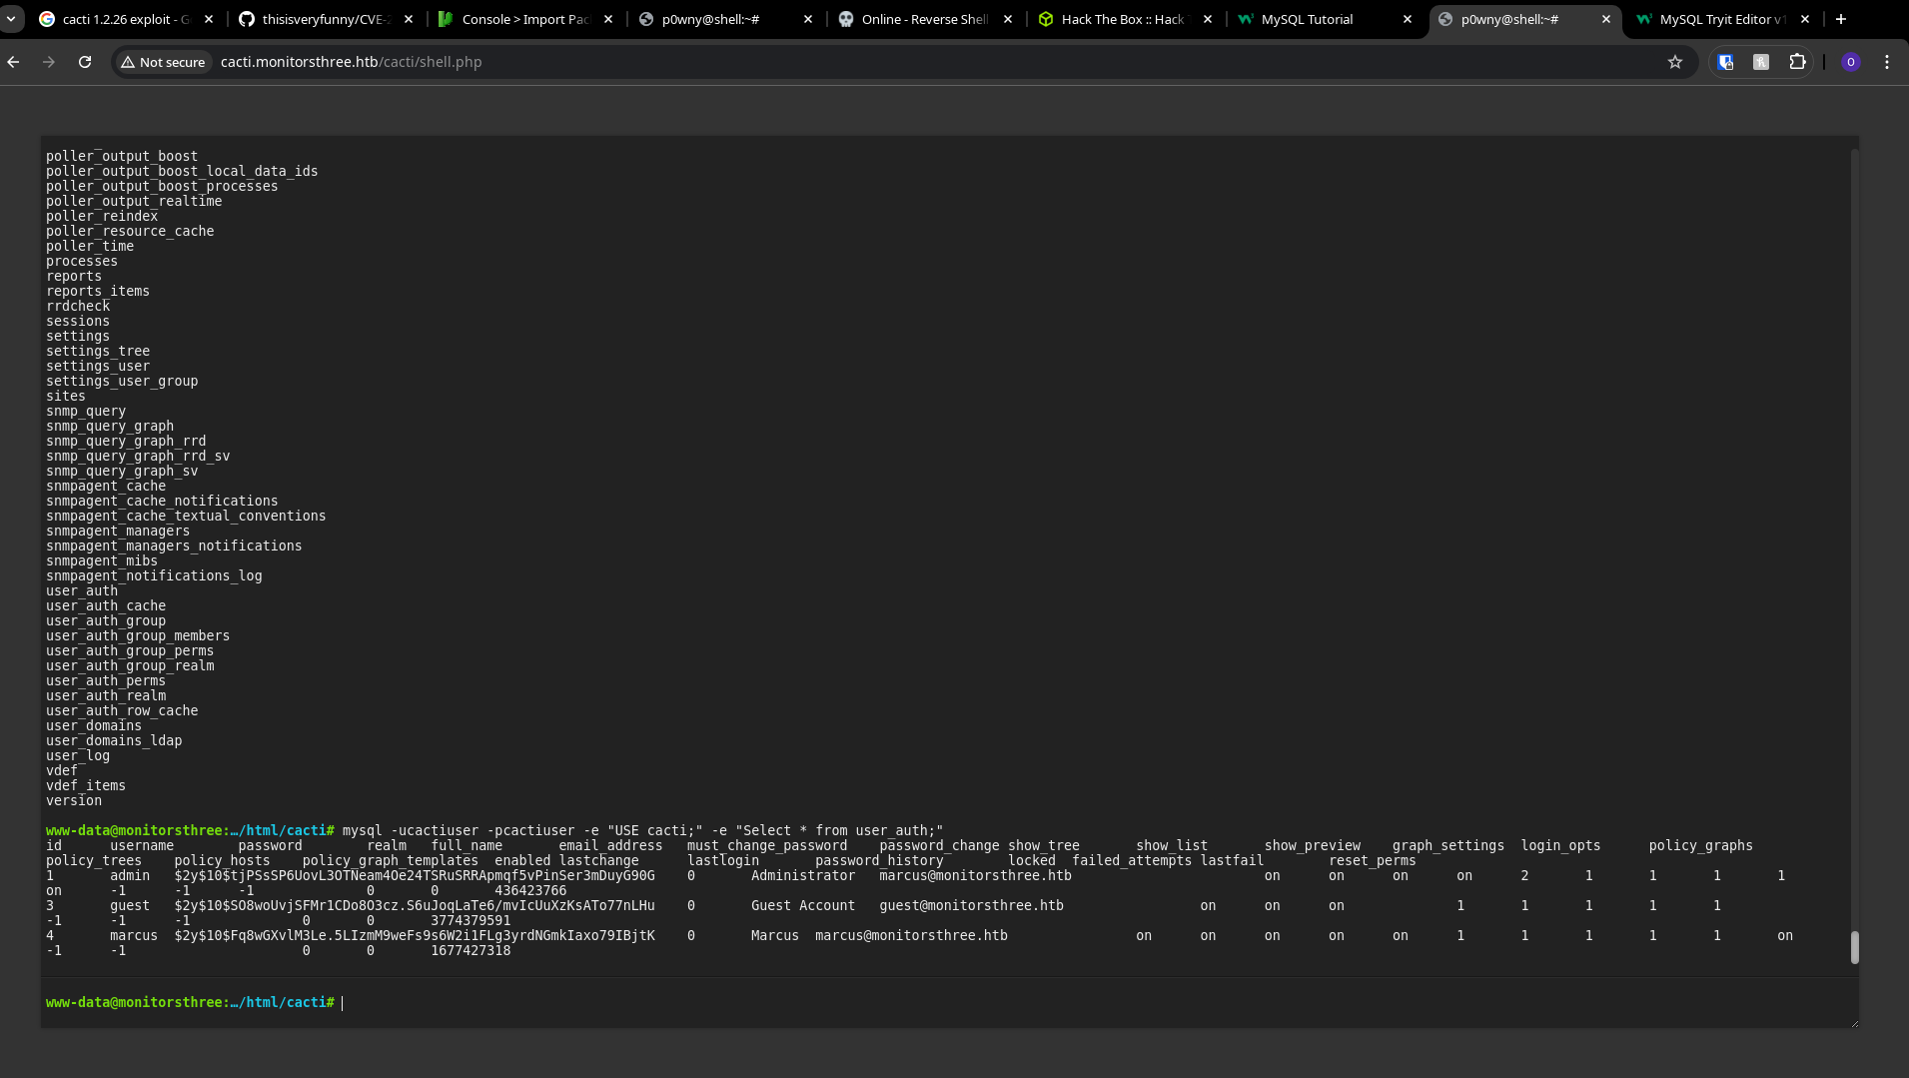Click the sessions table name line

(78, 321)
